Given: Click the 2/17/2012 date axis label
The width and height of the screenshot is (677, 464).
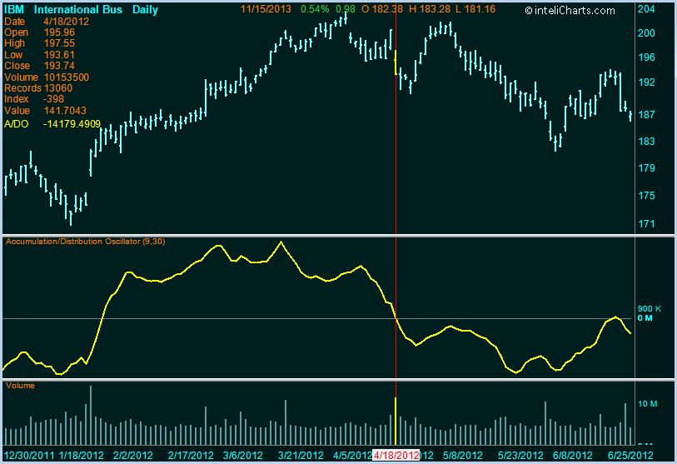Looking at the screenshot, I should click(191, 456).
